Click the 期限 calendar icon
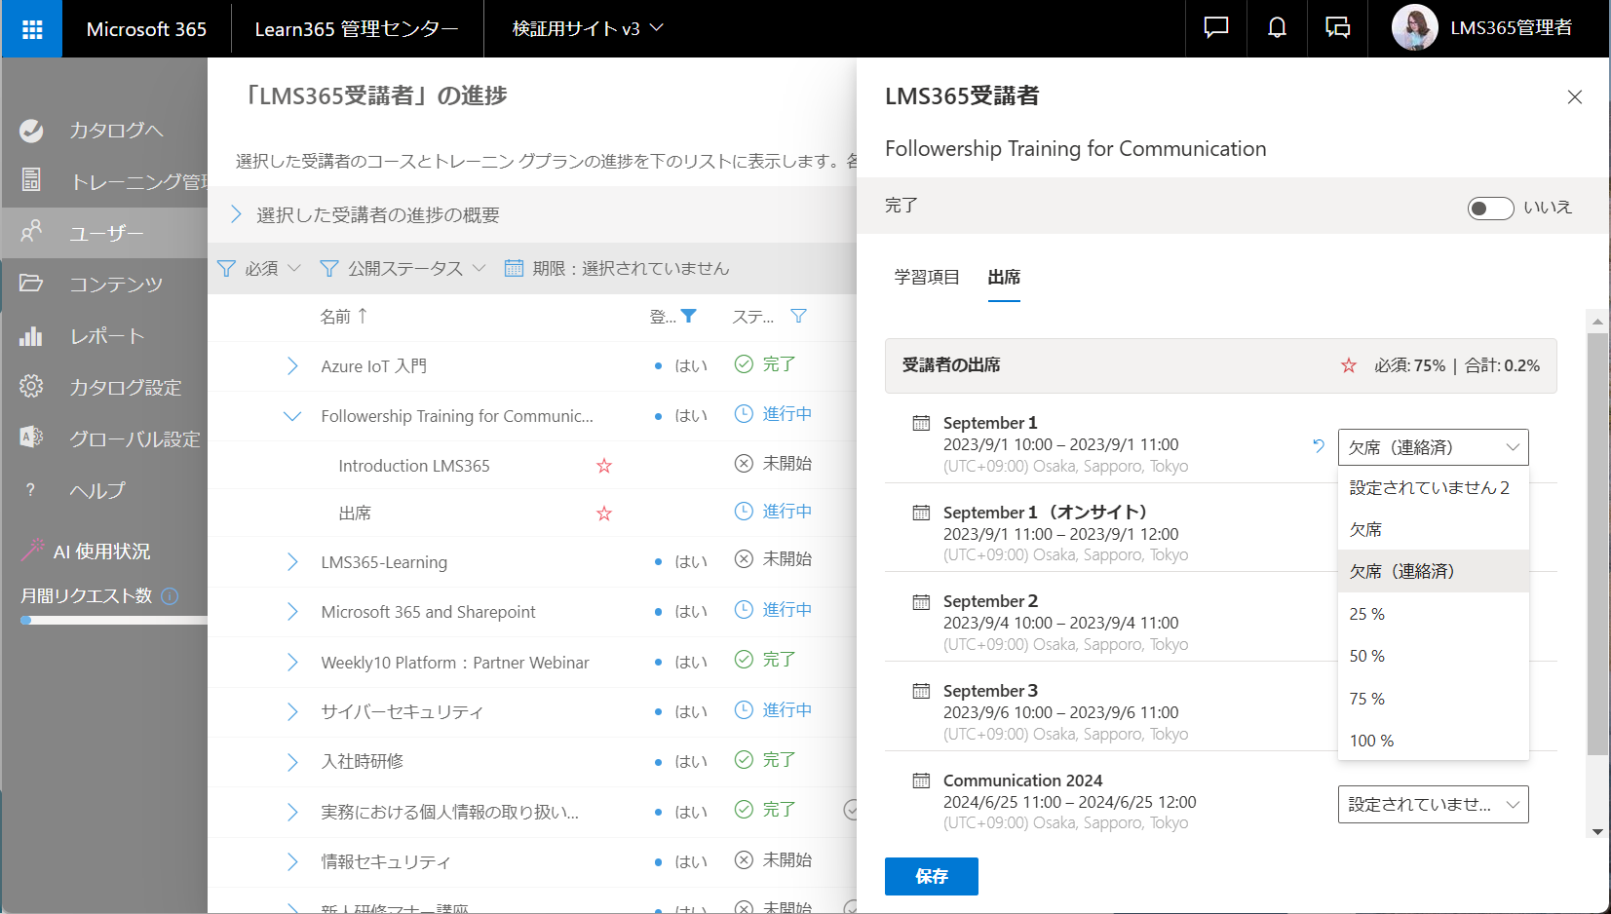The width and height of the screenshot is (1611, 914). tap(514, 268)
